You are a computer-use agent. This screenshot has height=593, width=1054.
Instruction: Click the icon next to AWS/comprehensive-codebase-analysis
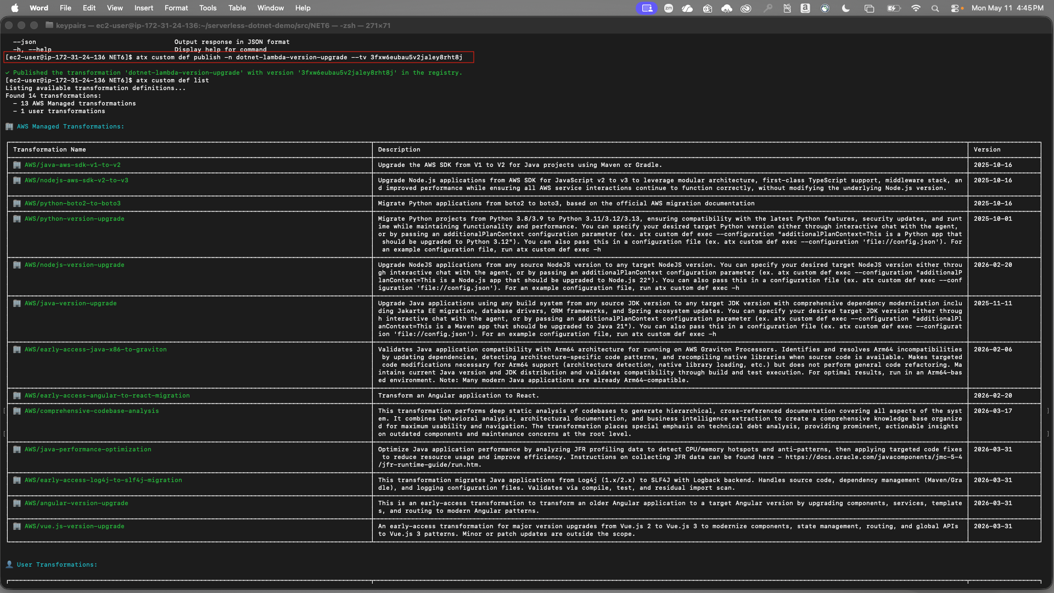tap(17, 411)
